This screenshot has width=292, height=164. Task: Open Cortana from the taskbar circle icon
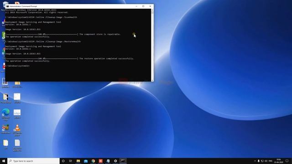(63, 161)
